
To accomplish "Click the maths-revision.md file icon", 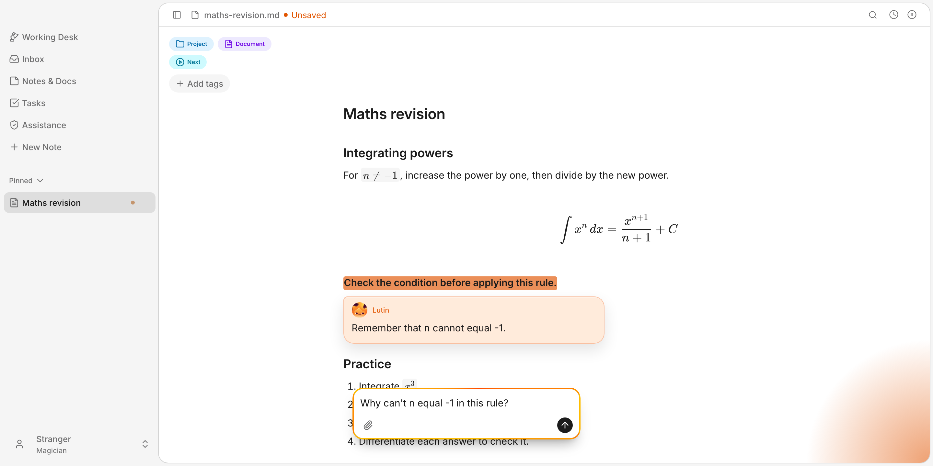I will (x=195, y=15).
